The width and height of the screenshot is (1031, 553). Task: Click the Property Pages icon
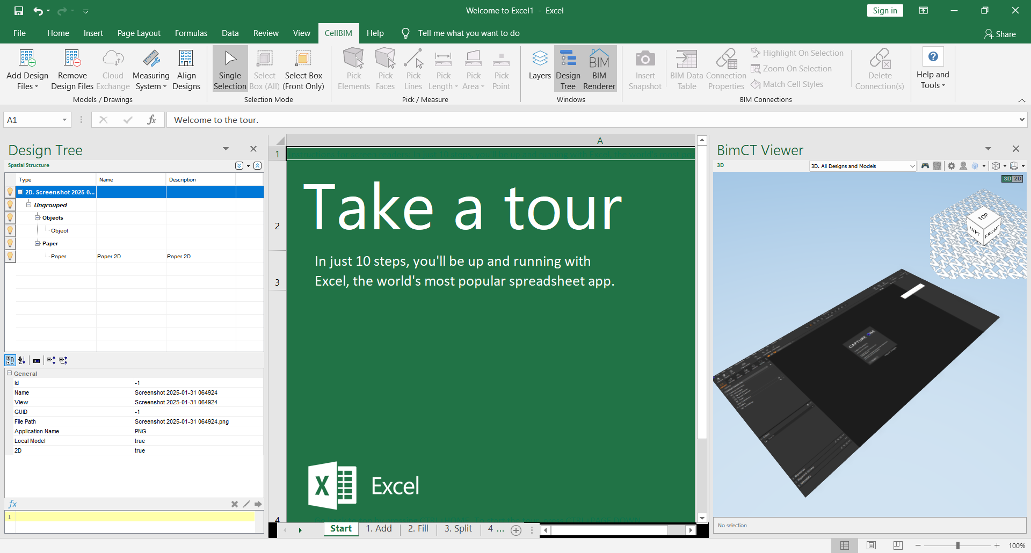(37, 361)
